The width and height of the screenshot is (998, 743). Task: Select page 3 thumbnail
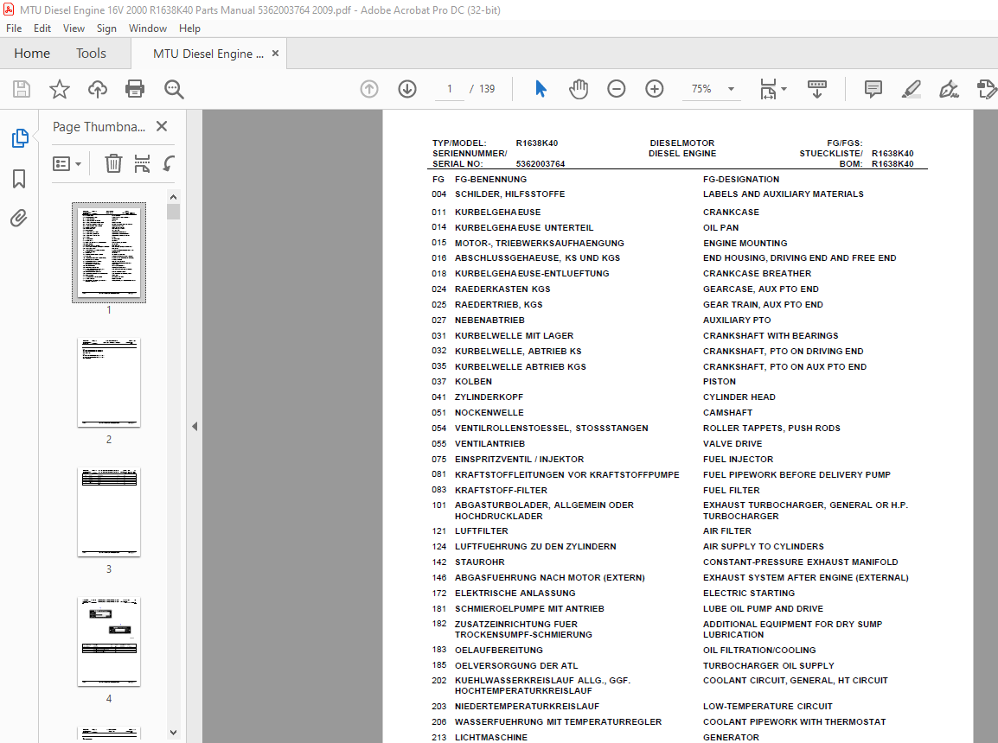point(109,511)
